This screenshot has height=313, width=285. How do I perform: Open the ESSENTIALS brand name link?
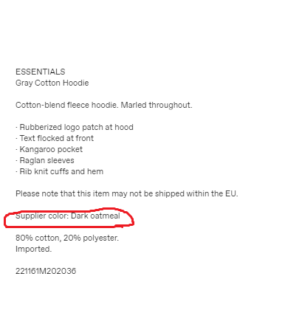pyautogui.click(x=41, y=72)
